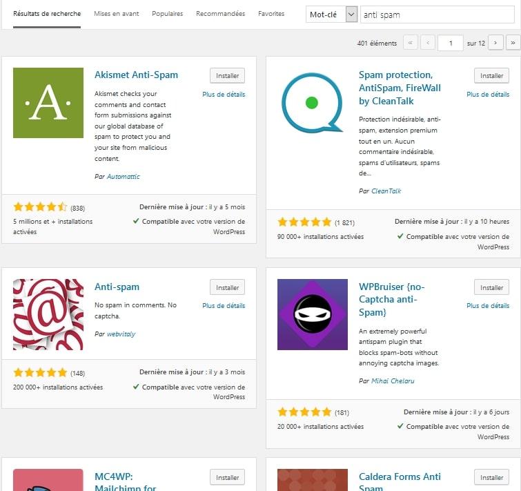The image size is (521, 491).
Task: Open the Mot-clé search type dropdown
Action: pos(331,15)
